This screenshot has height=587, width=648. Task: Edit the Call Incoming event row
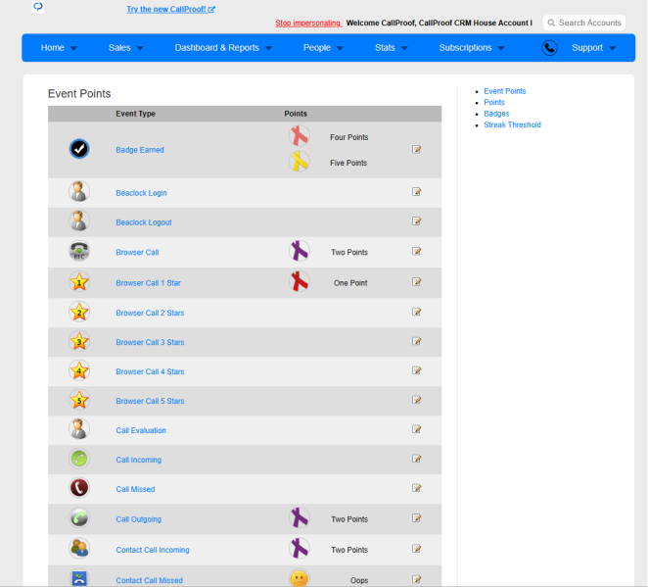point(417,459)
